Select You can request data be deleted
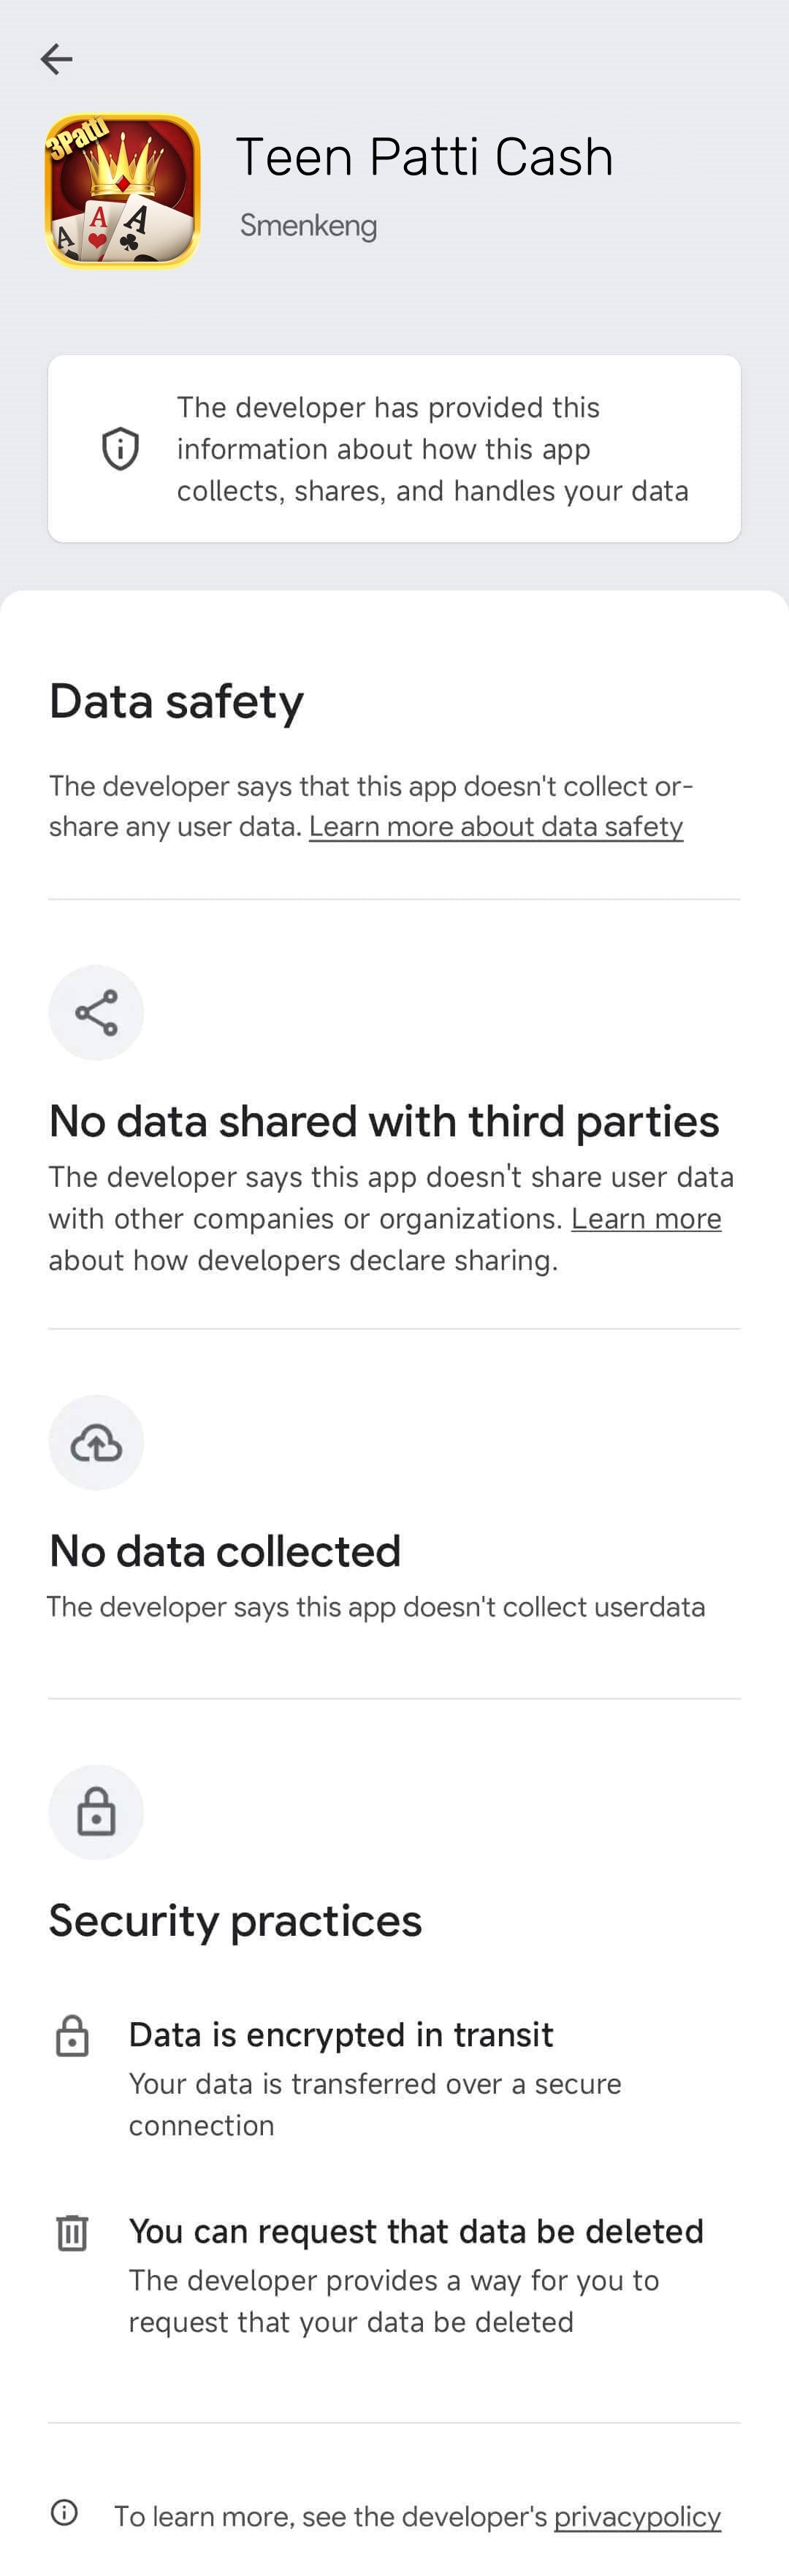The width and height of the screenshot is (789, 2576). 416,2231
